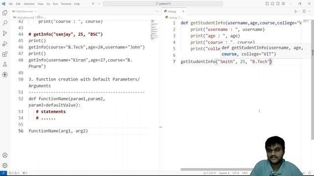Click Ln 7, Col 37 status item
314x176 pixels.
tap(209, 173)
